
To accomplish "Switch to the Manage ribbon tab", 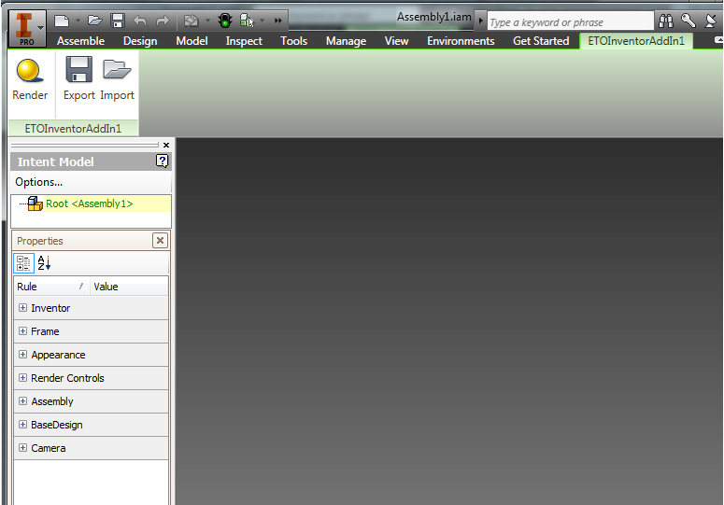I will [346, 41].
